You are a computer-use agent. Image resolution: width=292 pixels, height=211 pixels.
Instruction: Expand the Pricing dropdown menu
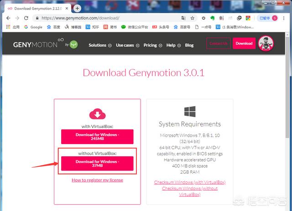pyautogui.click(x=152, y=45)
